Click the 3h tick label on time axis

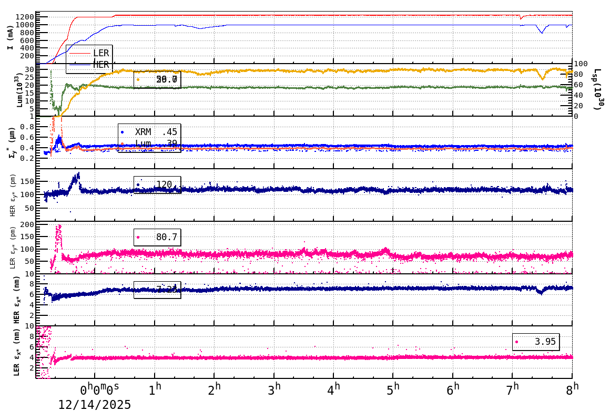274,389
